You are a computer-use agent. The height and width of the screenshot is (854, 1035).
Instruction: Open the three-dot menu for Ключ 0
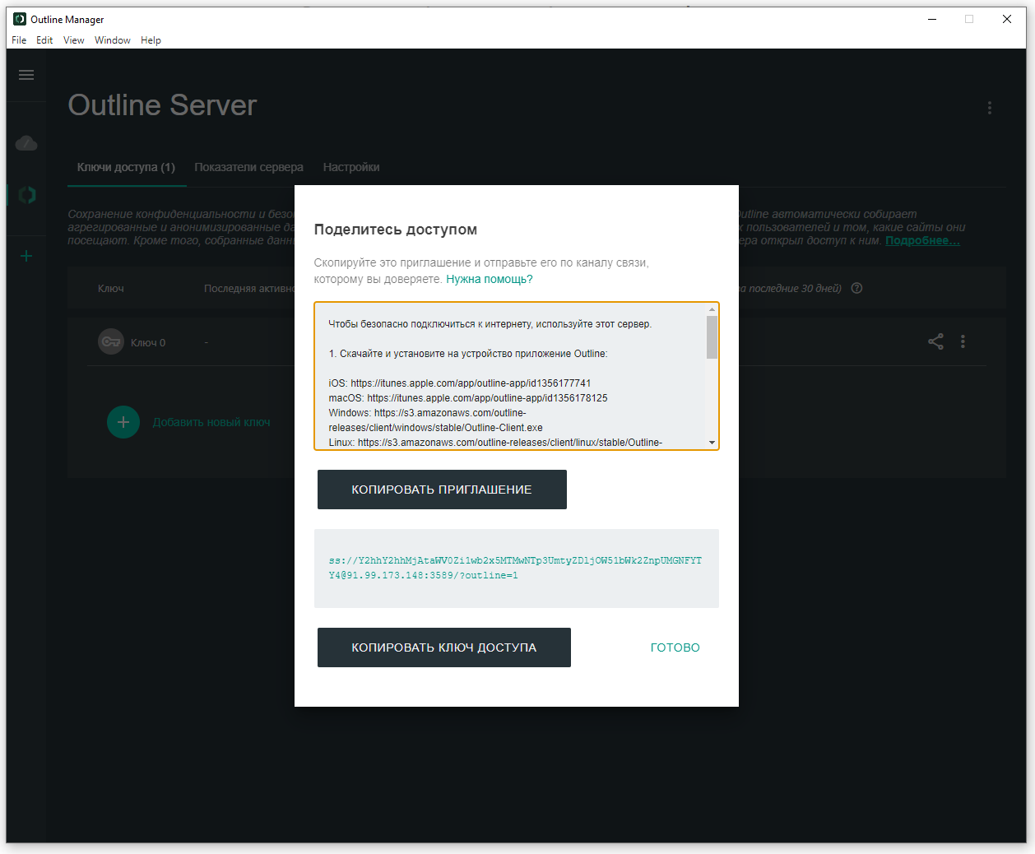(x=963, y=341)
